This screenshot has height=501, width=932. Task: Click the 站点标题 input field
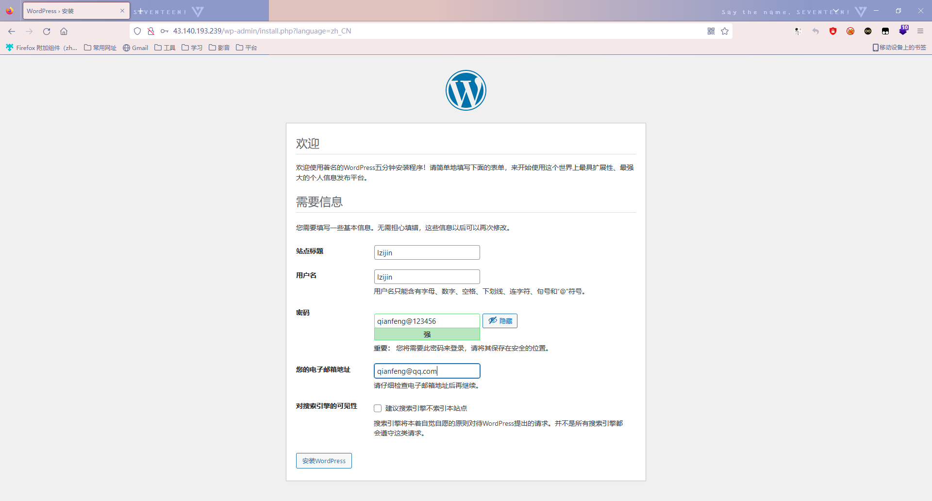point(427,252)
